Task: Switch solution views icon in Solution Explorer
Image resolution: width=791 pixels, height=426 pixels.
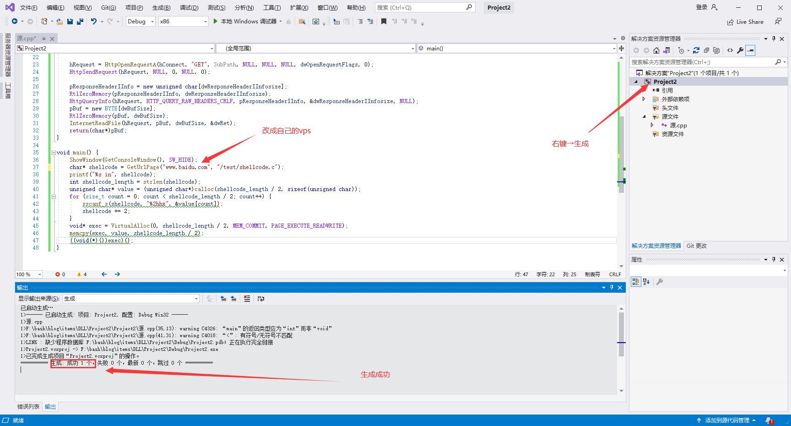Action: pyautogui.click(x=666, y=50)
